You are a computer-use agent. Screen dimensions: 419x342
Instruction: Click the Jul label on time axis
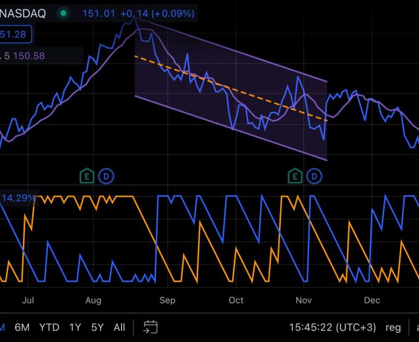click(28, 301)
